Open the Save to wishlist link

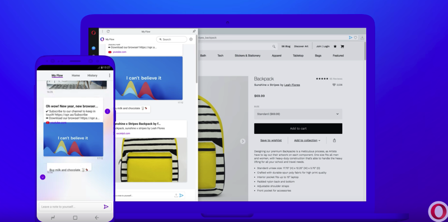pos(271,141)
